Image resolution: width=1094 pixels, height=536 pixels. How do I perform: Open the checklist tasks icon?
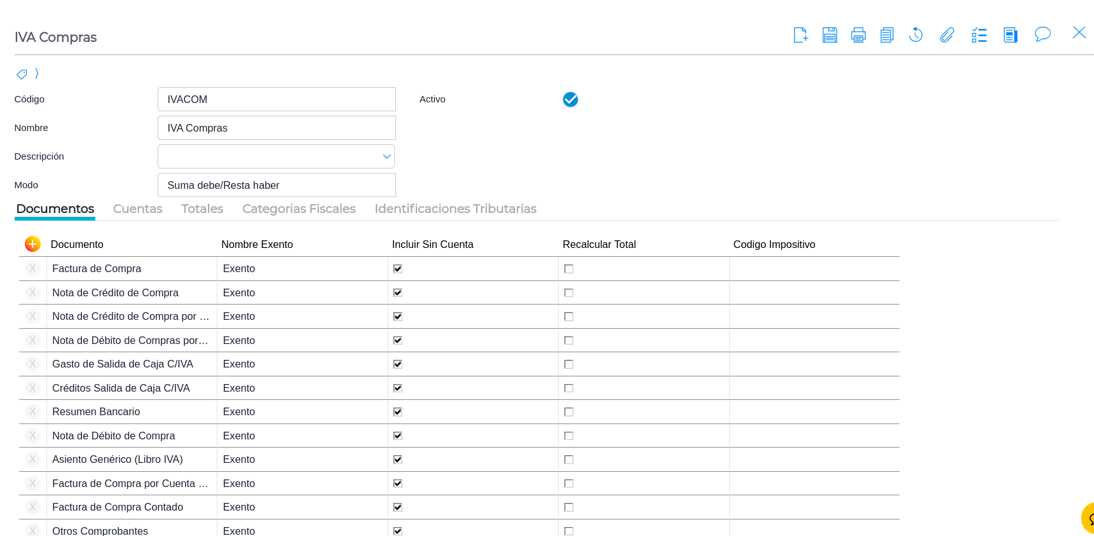click(979, 35)
